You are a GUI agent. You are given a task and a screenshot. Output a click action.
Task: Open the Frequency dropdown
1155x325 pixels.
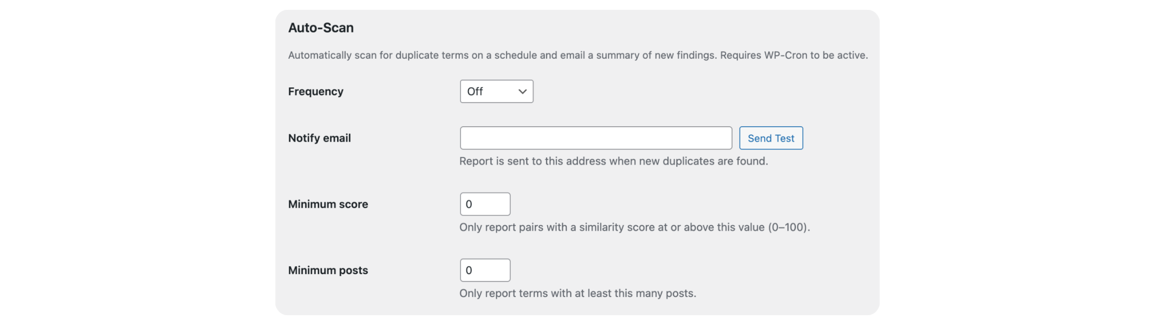point(496,92)
